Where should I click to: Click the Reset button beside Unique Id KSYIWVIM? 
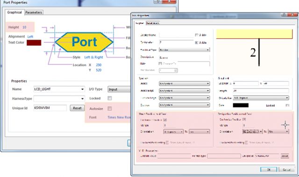coord(77,108)
